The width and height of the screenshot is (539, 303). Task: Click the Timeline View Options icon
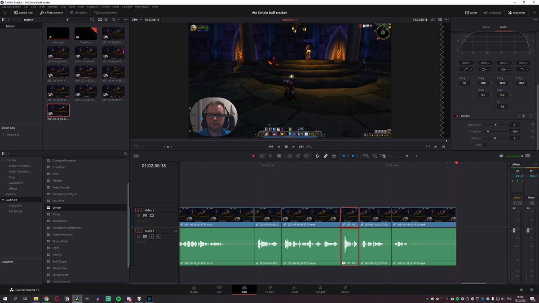coord(136,156)
